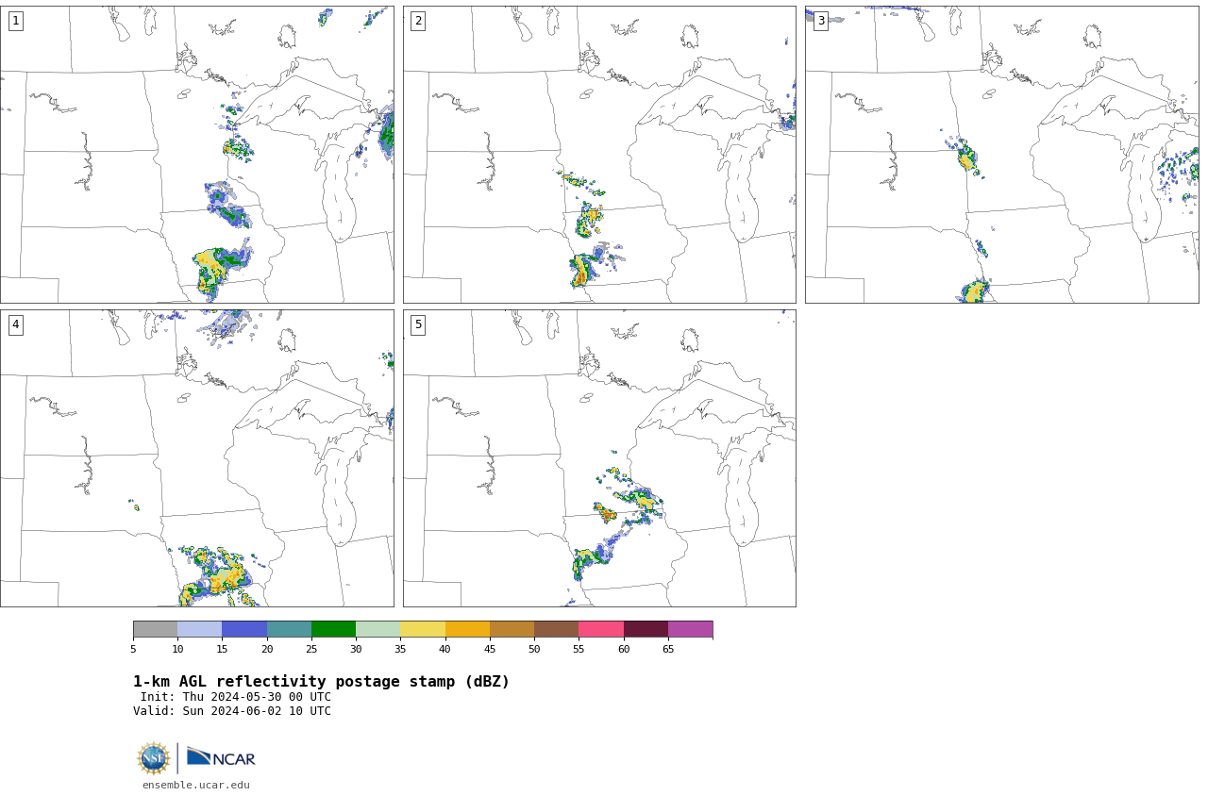Image resolution: width=1208 pixels, height=796 pixels.
Task: Select the brown 50-55 dBZ swatch
Action: click(556, 629)
